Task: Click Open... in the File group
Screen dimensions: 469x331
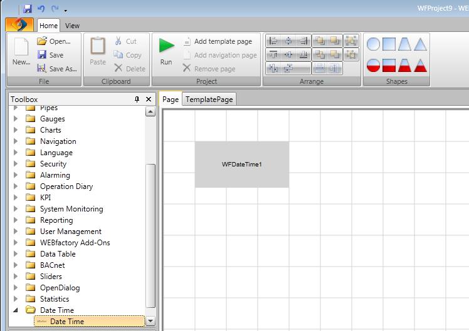Action: [54, 41]
